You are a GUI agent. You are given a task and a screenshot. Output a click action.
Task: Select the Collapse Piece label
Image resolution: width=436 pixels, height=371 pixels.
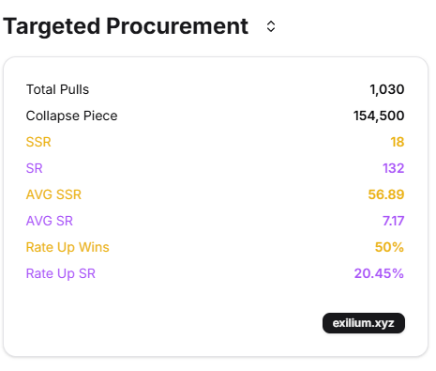click(x=71, y=116)
